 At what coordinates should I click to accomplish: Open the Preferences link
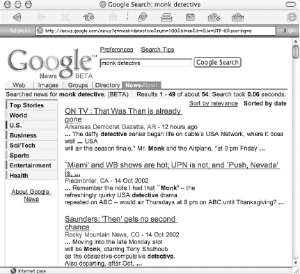(x=116, y=50)
